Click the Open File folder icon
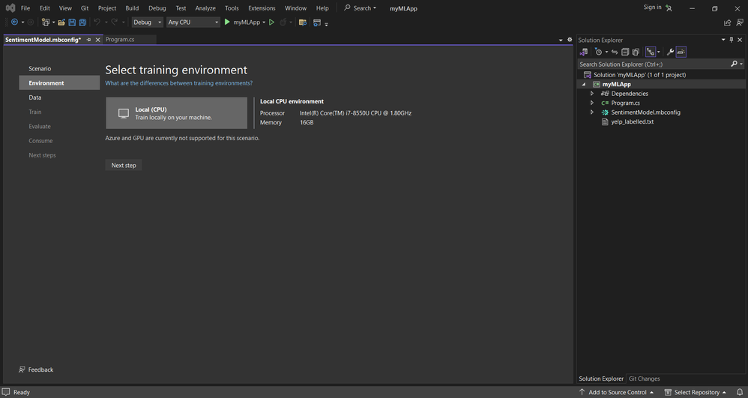748x398 pixels. pyautogui.click(x=61, y=22)
